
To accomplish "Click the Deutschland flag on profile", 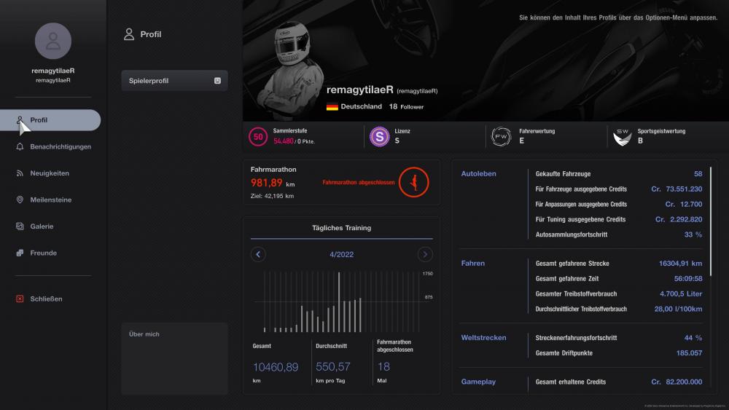I will [x=332, y=106].
